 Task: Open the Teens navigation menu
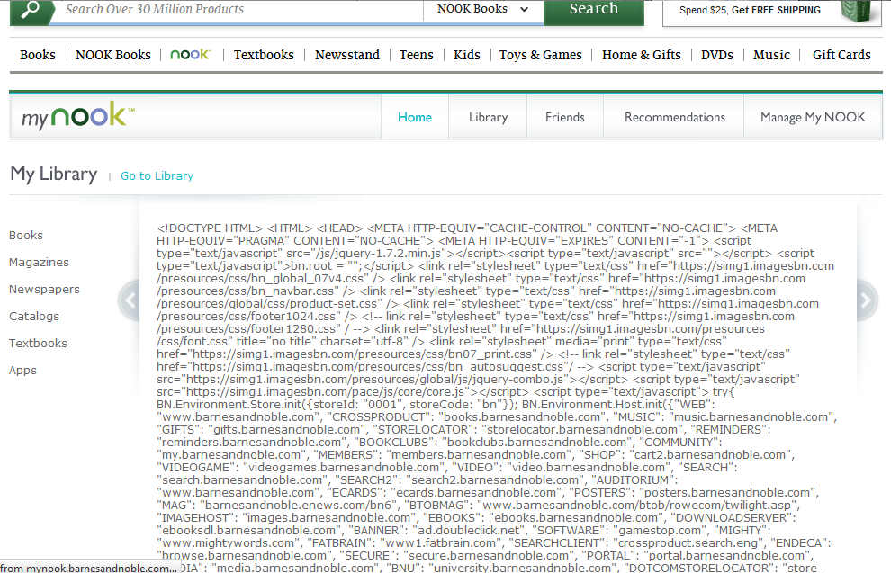point(416,55)
